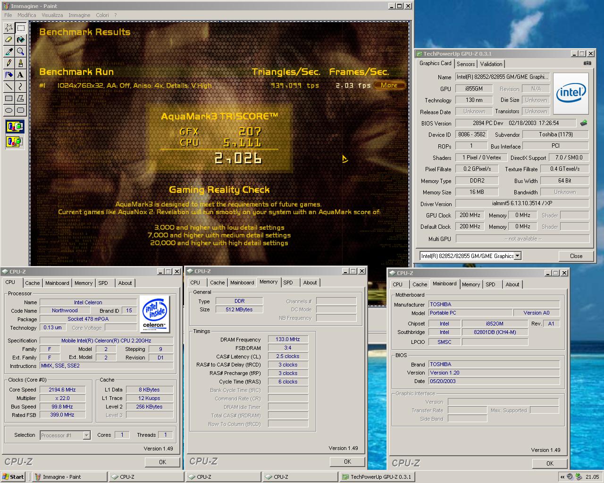Image resolution: width=604 pixels, height=483 pixels.
Task: Pick the Rectangle shape tool in Paint
Action: tap(8, 99)
